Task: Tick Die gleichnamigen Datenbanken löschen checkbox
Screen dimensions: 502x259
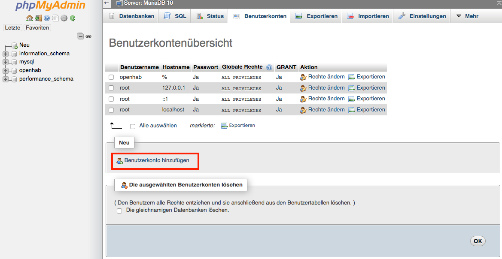Action: pyautogui.click(x=120, y=211)
